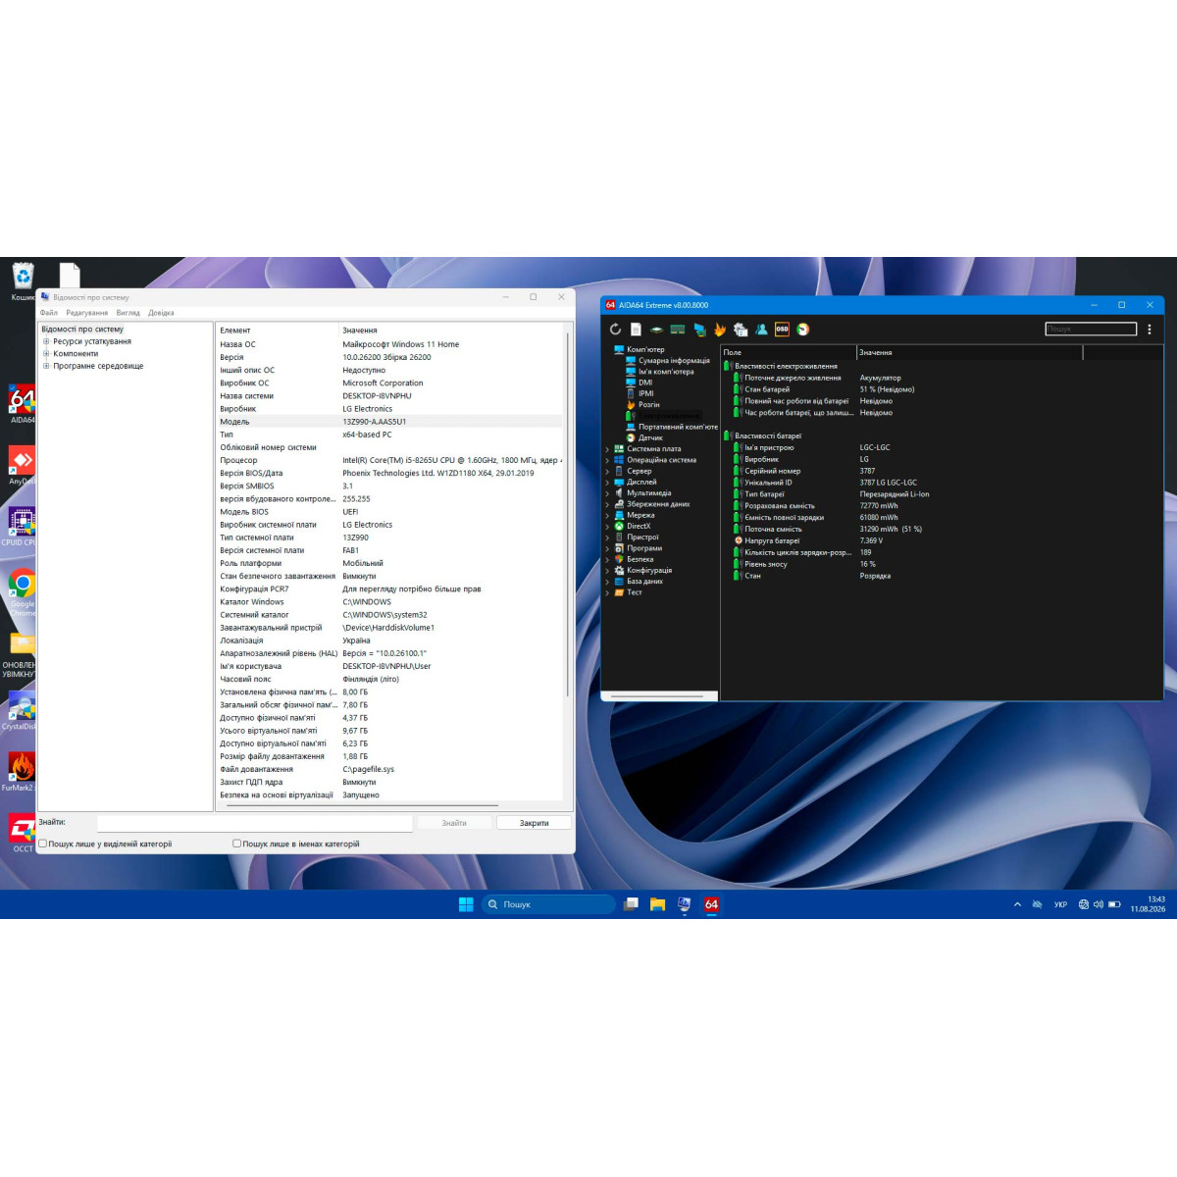1177x1177 pixels.
Task: Open the Task View taskbar icon
Action: (x=631, y=904)
